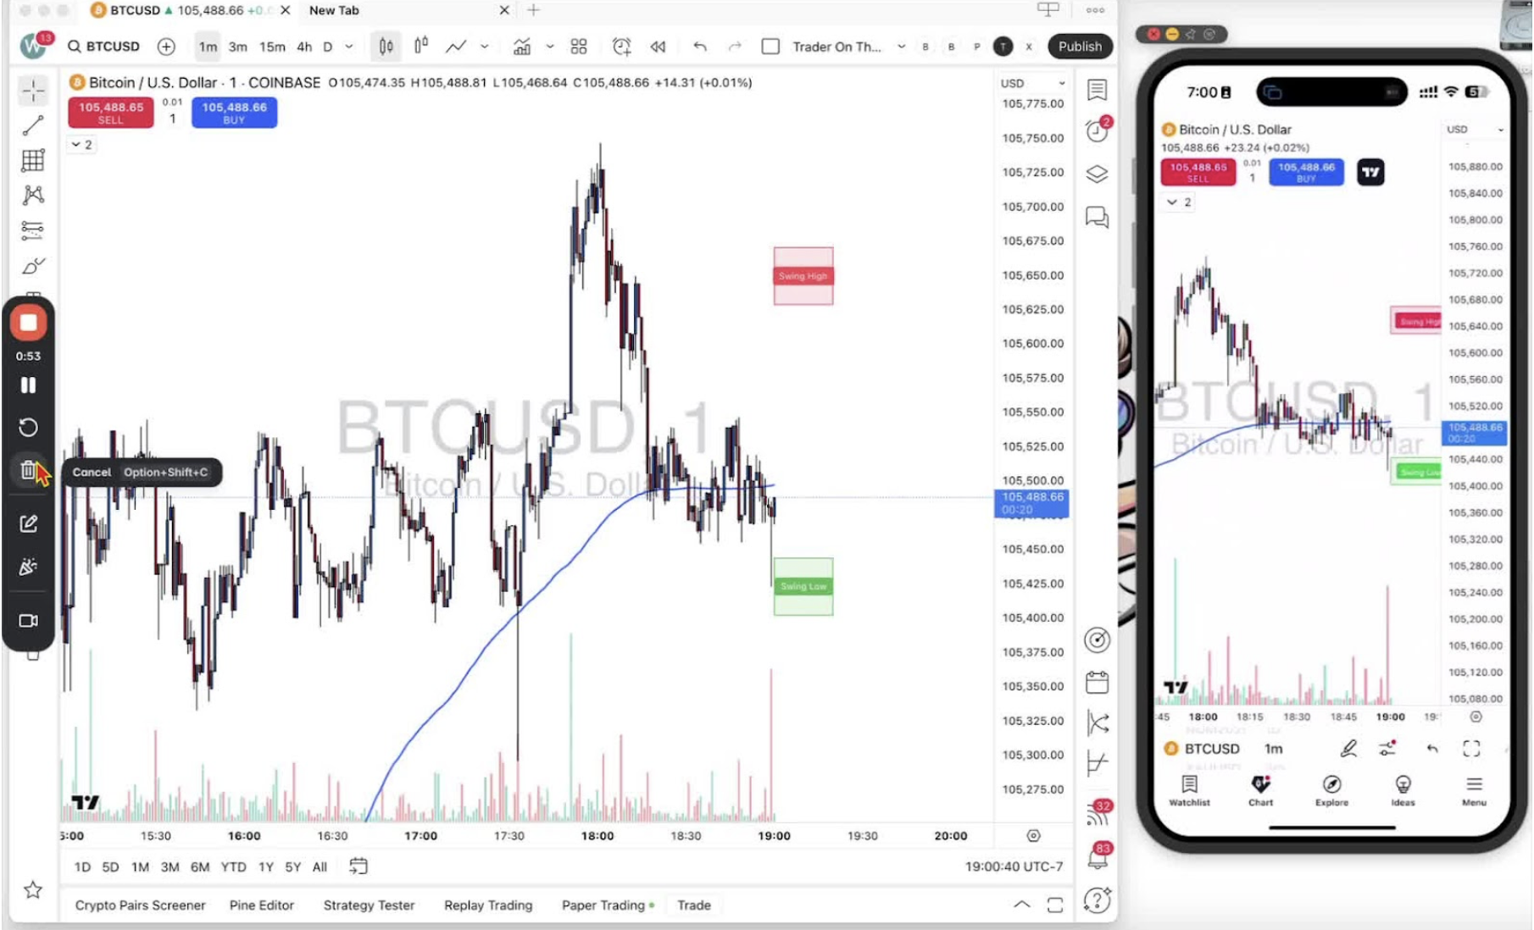
Task: Open BTCUSD symbol search
Action: point(103,47)
